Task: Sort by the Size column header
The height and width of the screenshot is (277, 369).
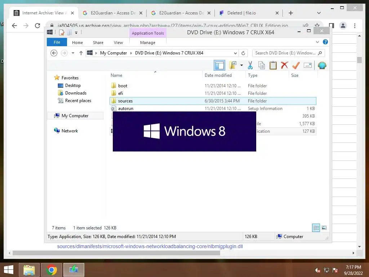Action: pyautogui.click(x=303, y=75)
